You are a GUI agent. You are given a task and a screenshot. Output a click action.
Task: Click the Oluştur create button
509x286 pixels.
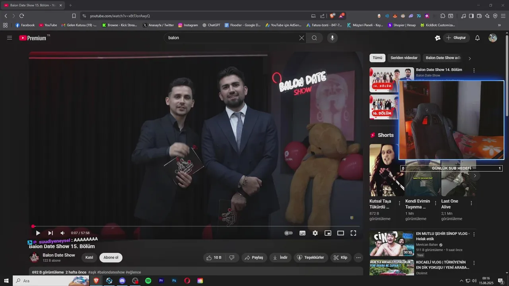coord(456,38)
